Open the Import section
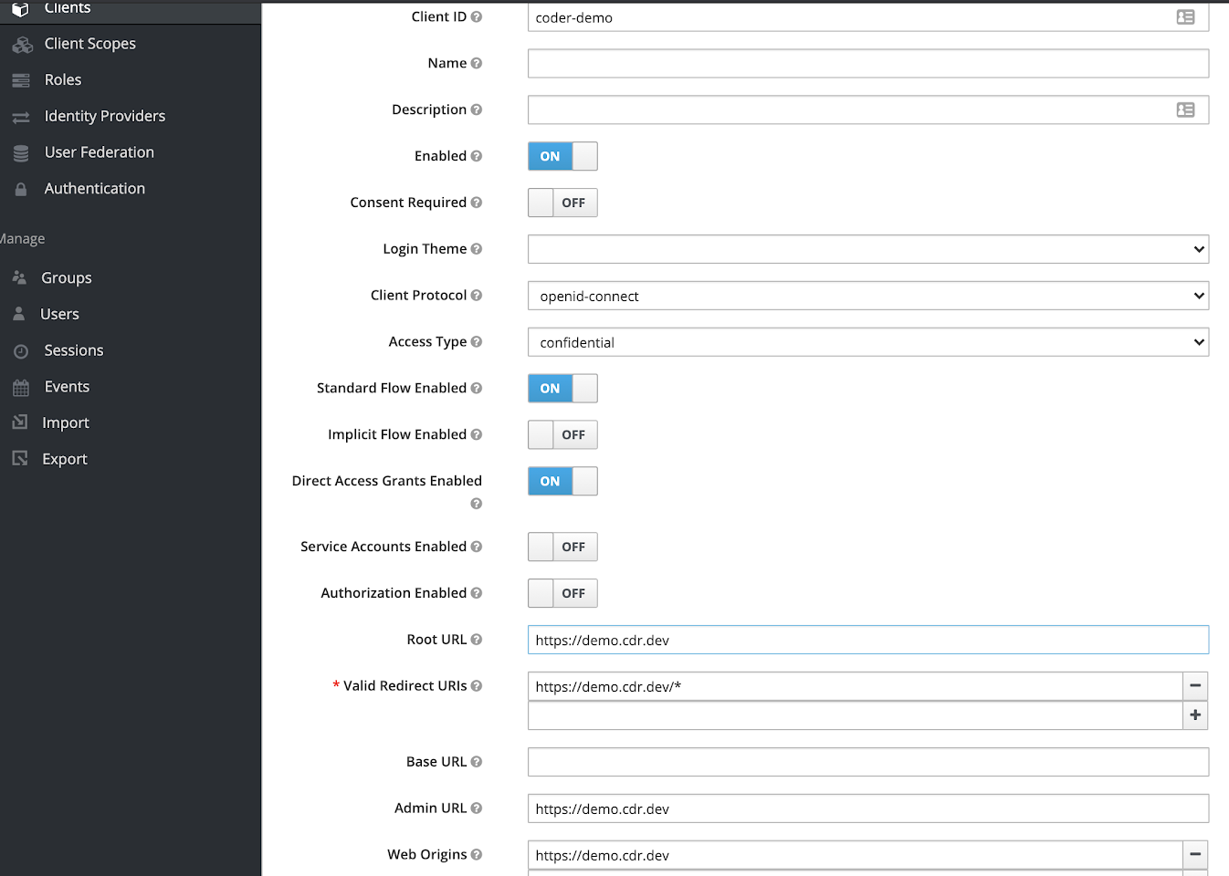1229x876 pixels. [x=64, y=422]
